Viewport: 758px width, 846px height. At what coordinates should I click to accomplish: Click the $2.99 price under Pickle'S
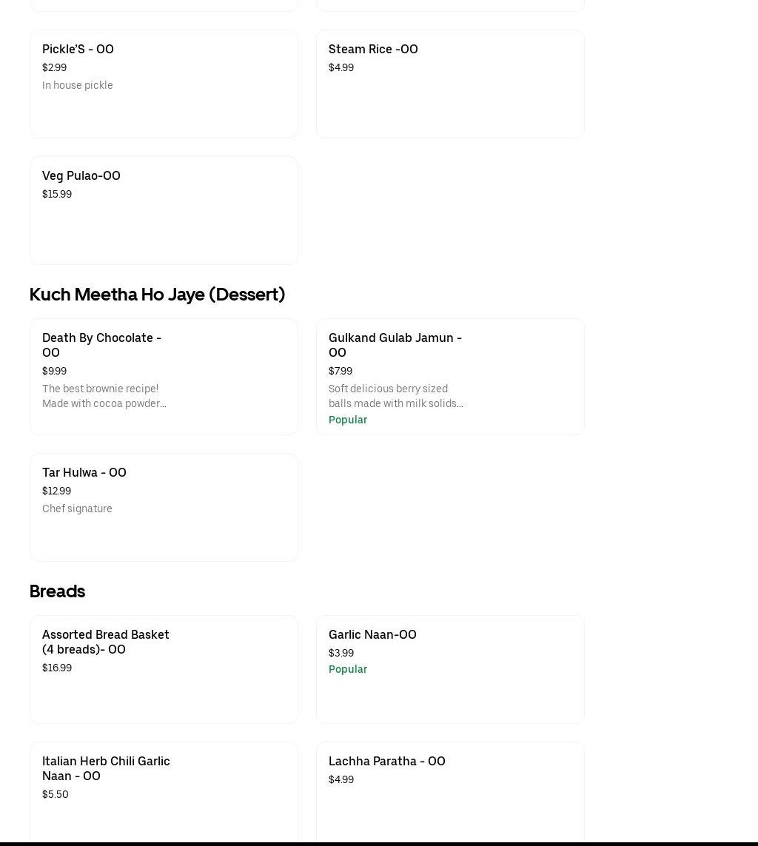54,67
